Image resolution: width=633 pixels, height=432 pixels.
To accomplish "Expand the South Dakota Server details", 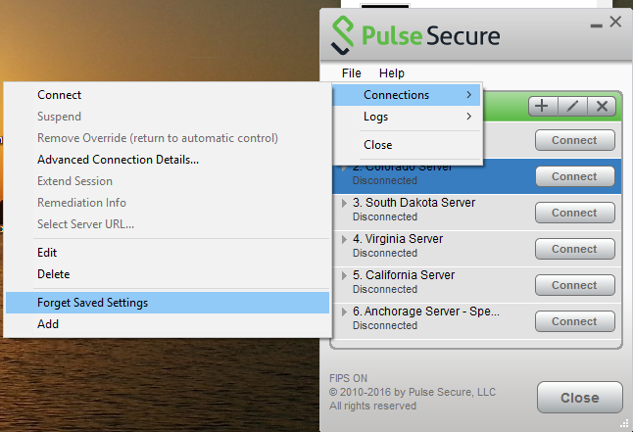I will (344, 203).
